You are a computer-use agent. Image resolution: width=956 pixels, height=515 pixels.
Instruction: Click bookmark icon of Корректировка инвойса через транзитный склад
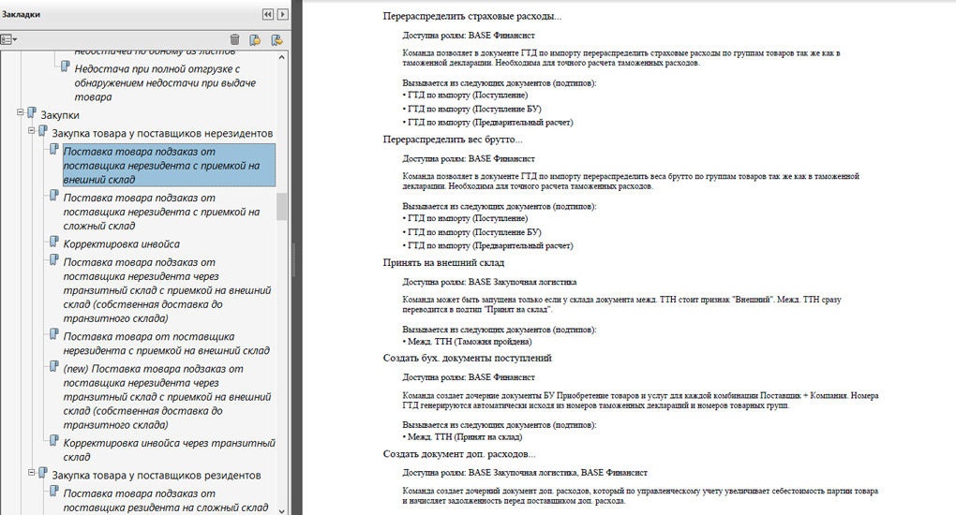[x=54, y=441]
